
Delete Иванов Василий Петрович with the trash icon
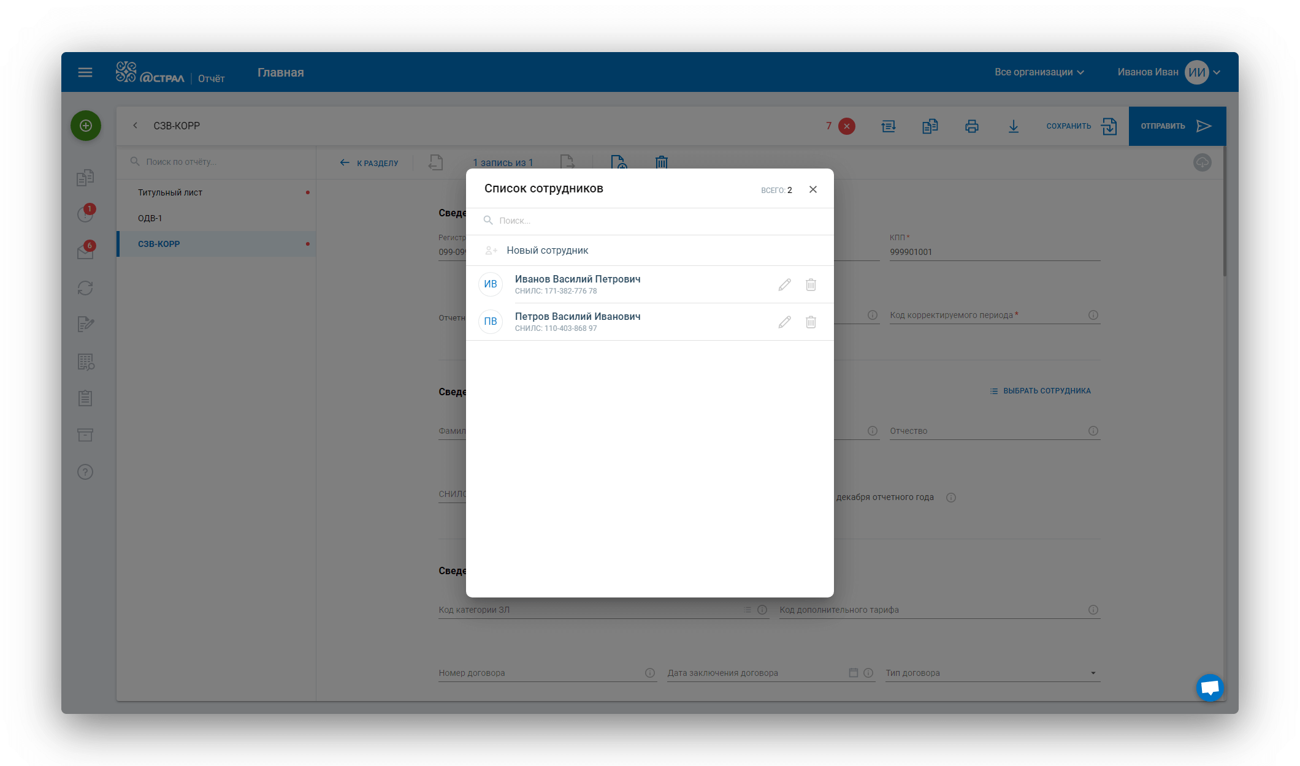click(811, 285)
